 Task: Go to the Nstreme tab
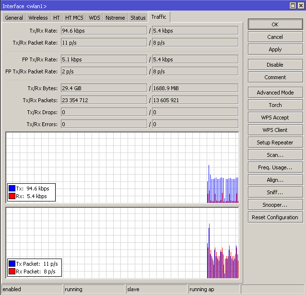[x=115, y=18]
